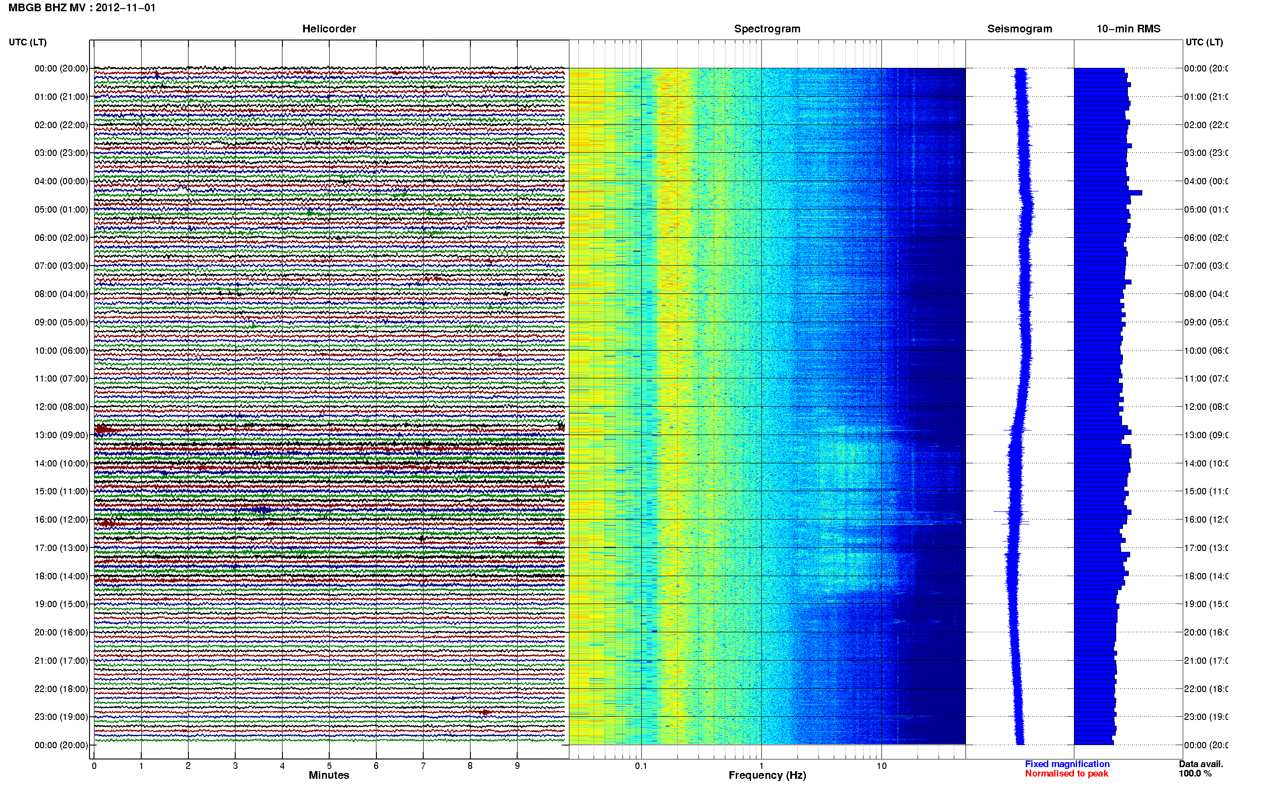Click the left 'UTC (LT)' axis header
This screenshot has width=1279, height=799.
tap(27, 42)
